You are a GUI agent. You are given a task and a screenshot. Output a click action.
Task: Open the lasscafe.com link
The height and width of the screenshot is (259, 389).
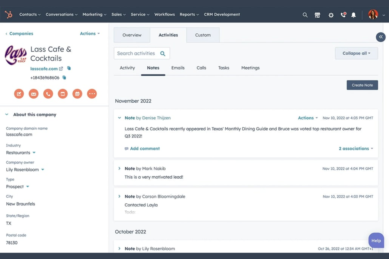44,69
